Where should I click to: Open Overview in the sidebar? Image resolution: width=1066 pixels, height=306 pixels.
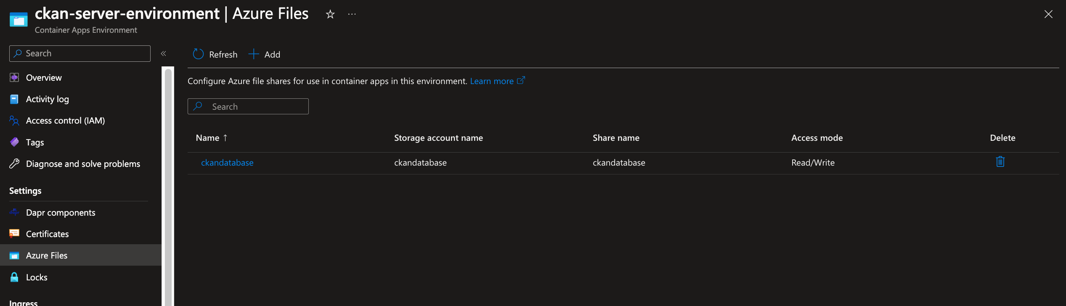click(x=44, y=78)
